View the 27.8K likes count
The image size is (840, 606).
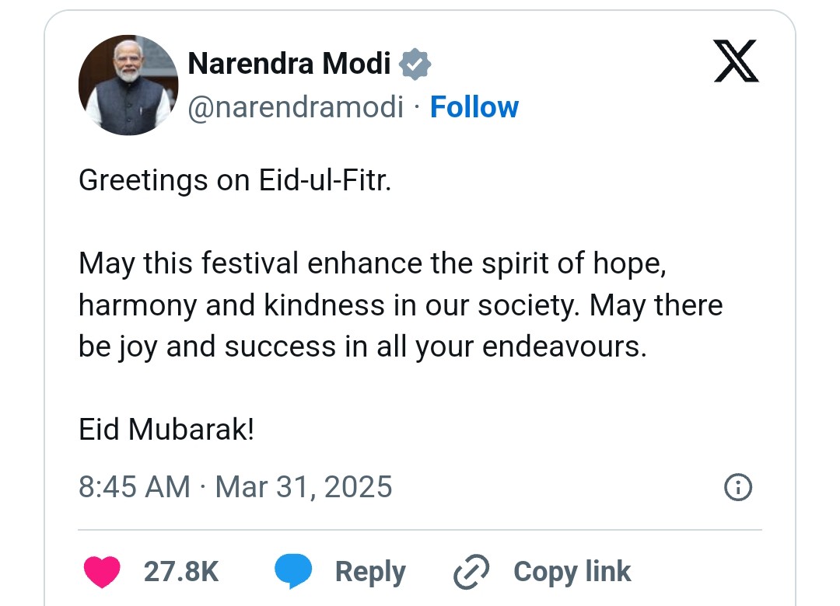pyautogui.click(x=181, y=573)
